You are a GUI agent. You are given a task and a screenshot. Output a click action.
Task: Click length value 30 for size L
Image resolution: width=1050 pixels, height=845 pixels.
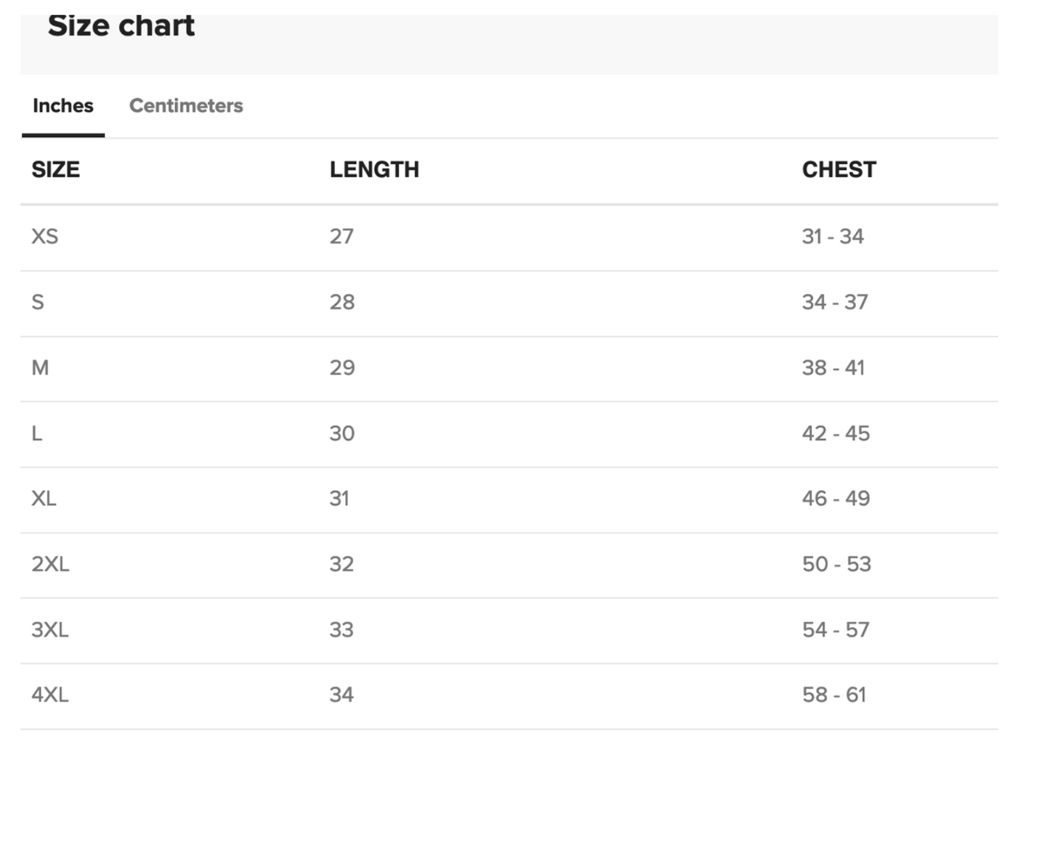tap(342, 433)
